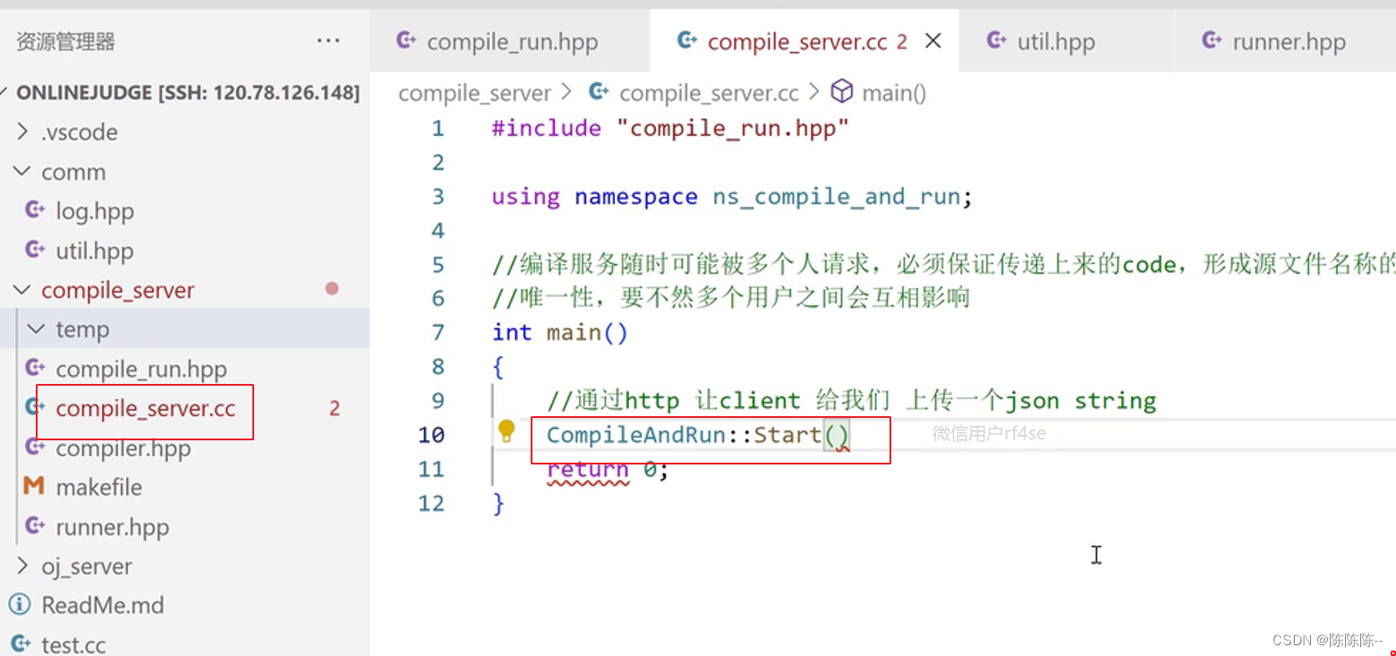Click the makefile M icon

[34, 486]
